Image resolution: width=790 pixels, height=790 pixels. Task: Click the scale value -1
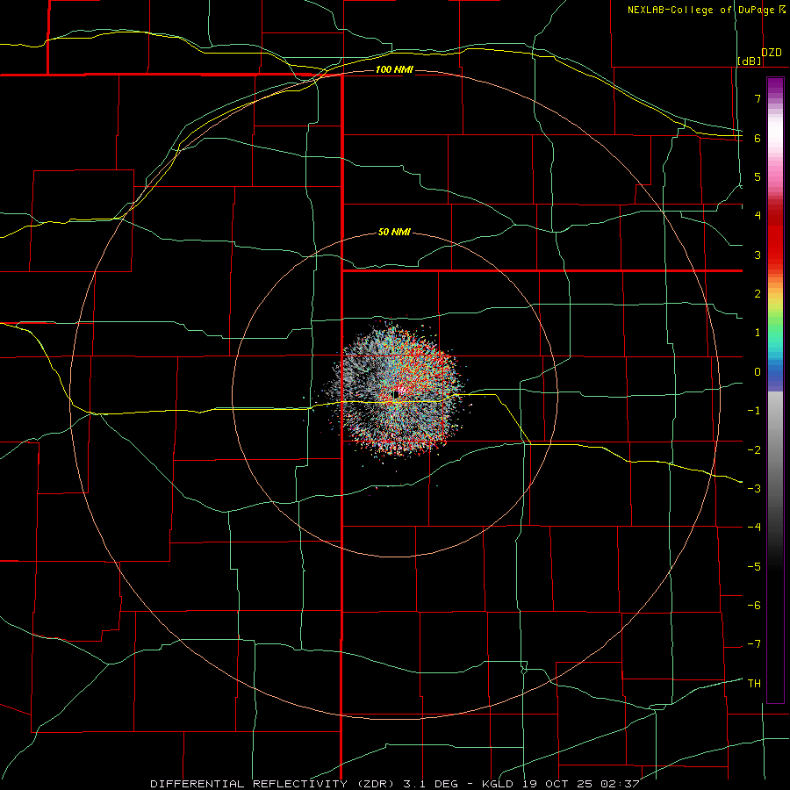(754, 411)
